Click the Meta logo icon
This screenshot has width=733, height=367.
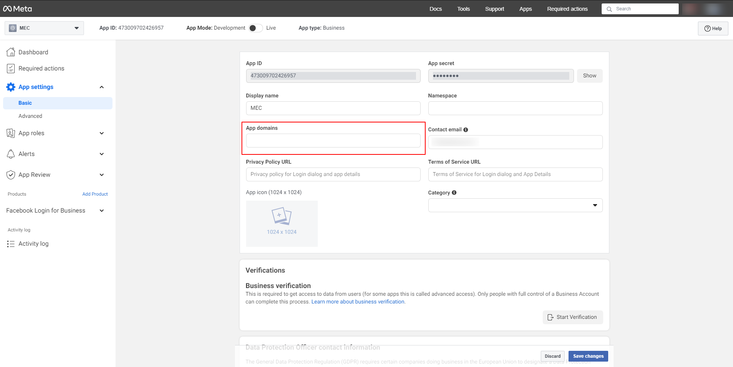[8, 9]
